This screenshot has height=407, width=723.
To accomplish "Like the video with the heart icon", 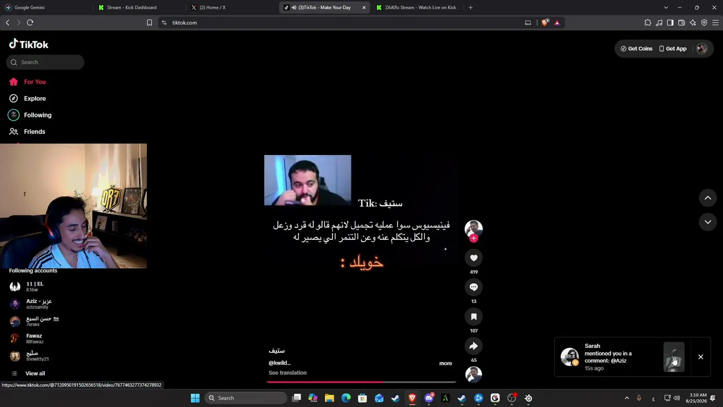I will pyautogui.click(x=473, y=258).
